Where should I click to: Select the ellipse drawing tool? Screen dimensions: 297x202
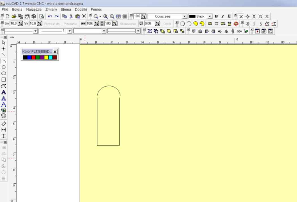[x=4, y=74]
